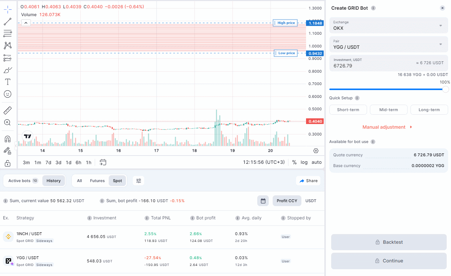451x276 pixels.
Task: Show info icon next to Bot profit column
Action: pyautogui.click(x=192, y=218)
